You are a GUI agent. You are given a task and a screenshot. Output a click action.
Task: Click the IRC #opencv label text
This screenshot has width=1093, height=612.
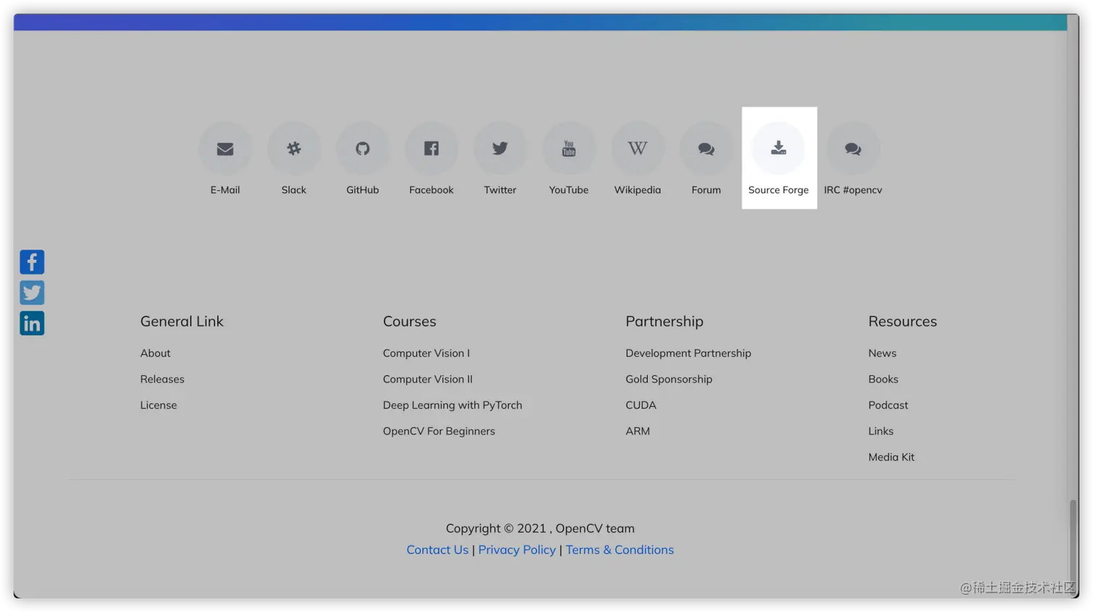(852, 190)
